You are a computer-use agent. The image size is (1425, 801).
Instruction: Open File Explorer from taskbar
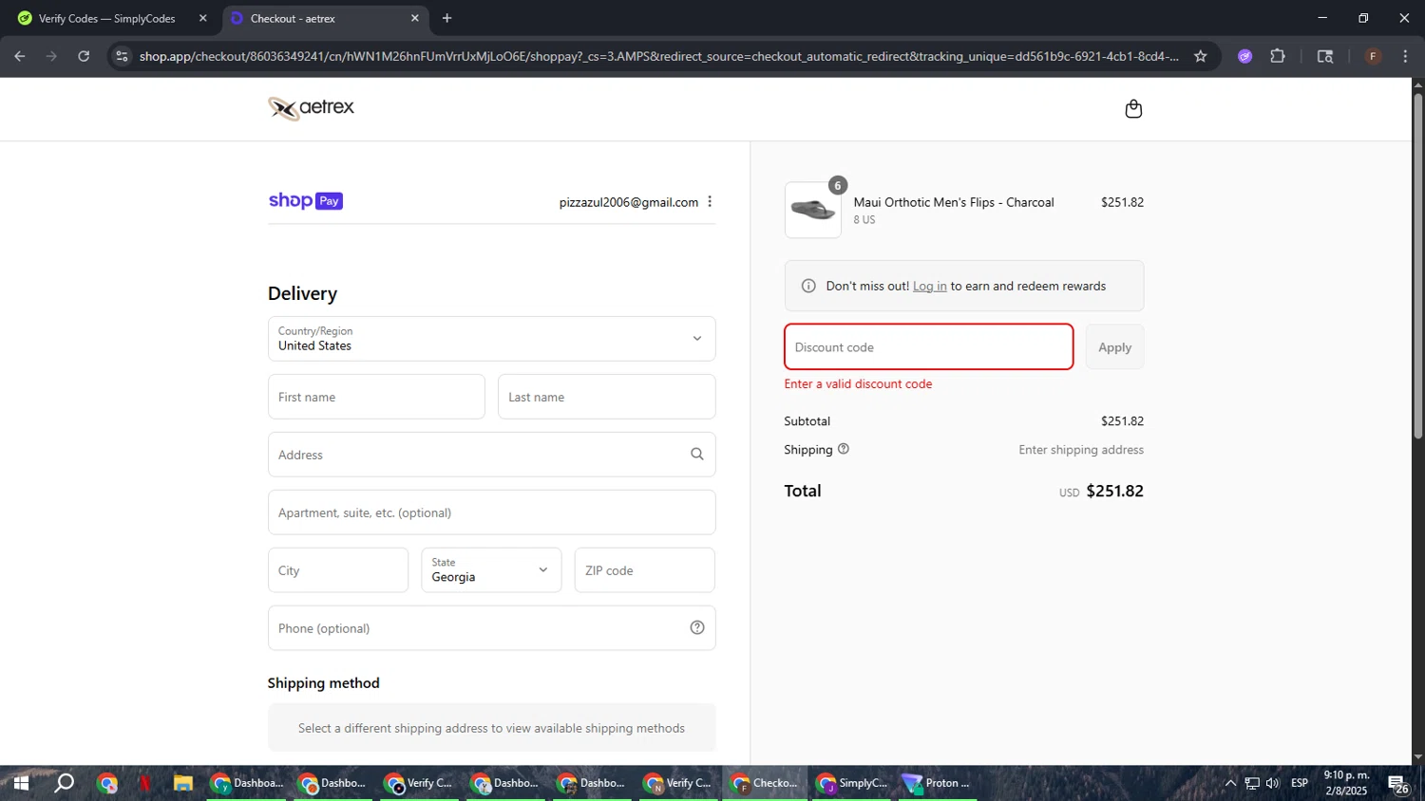(183, 783)
